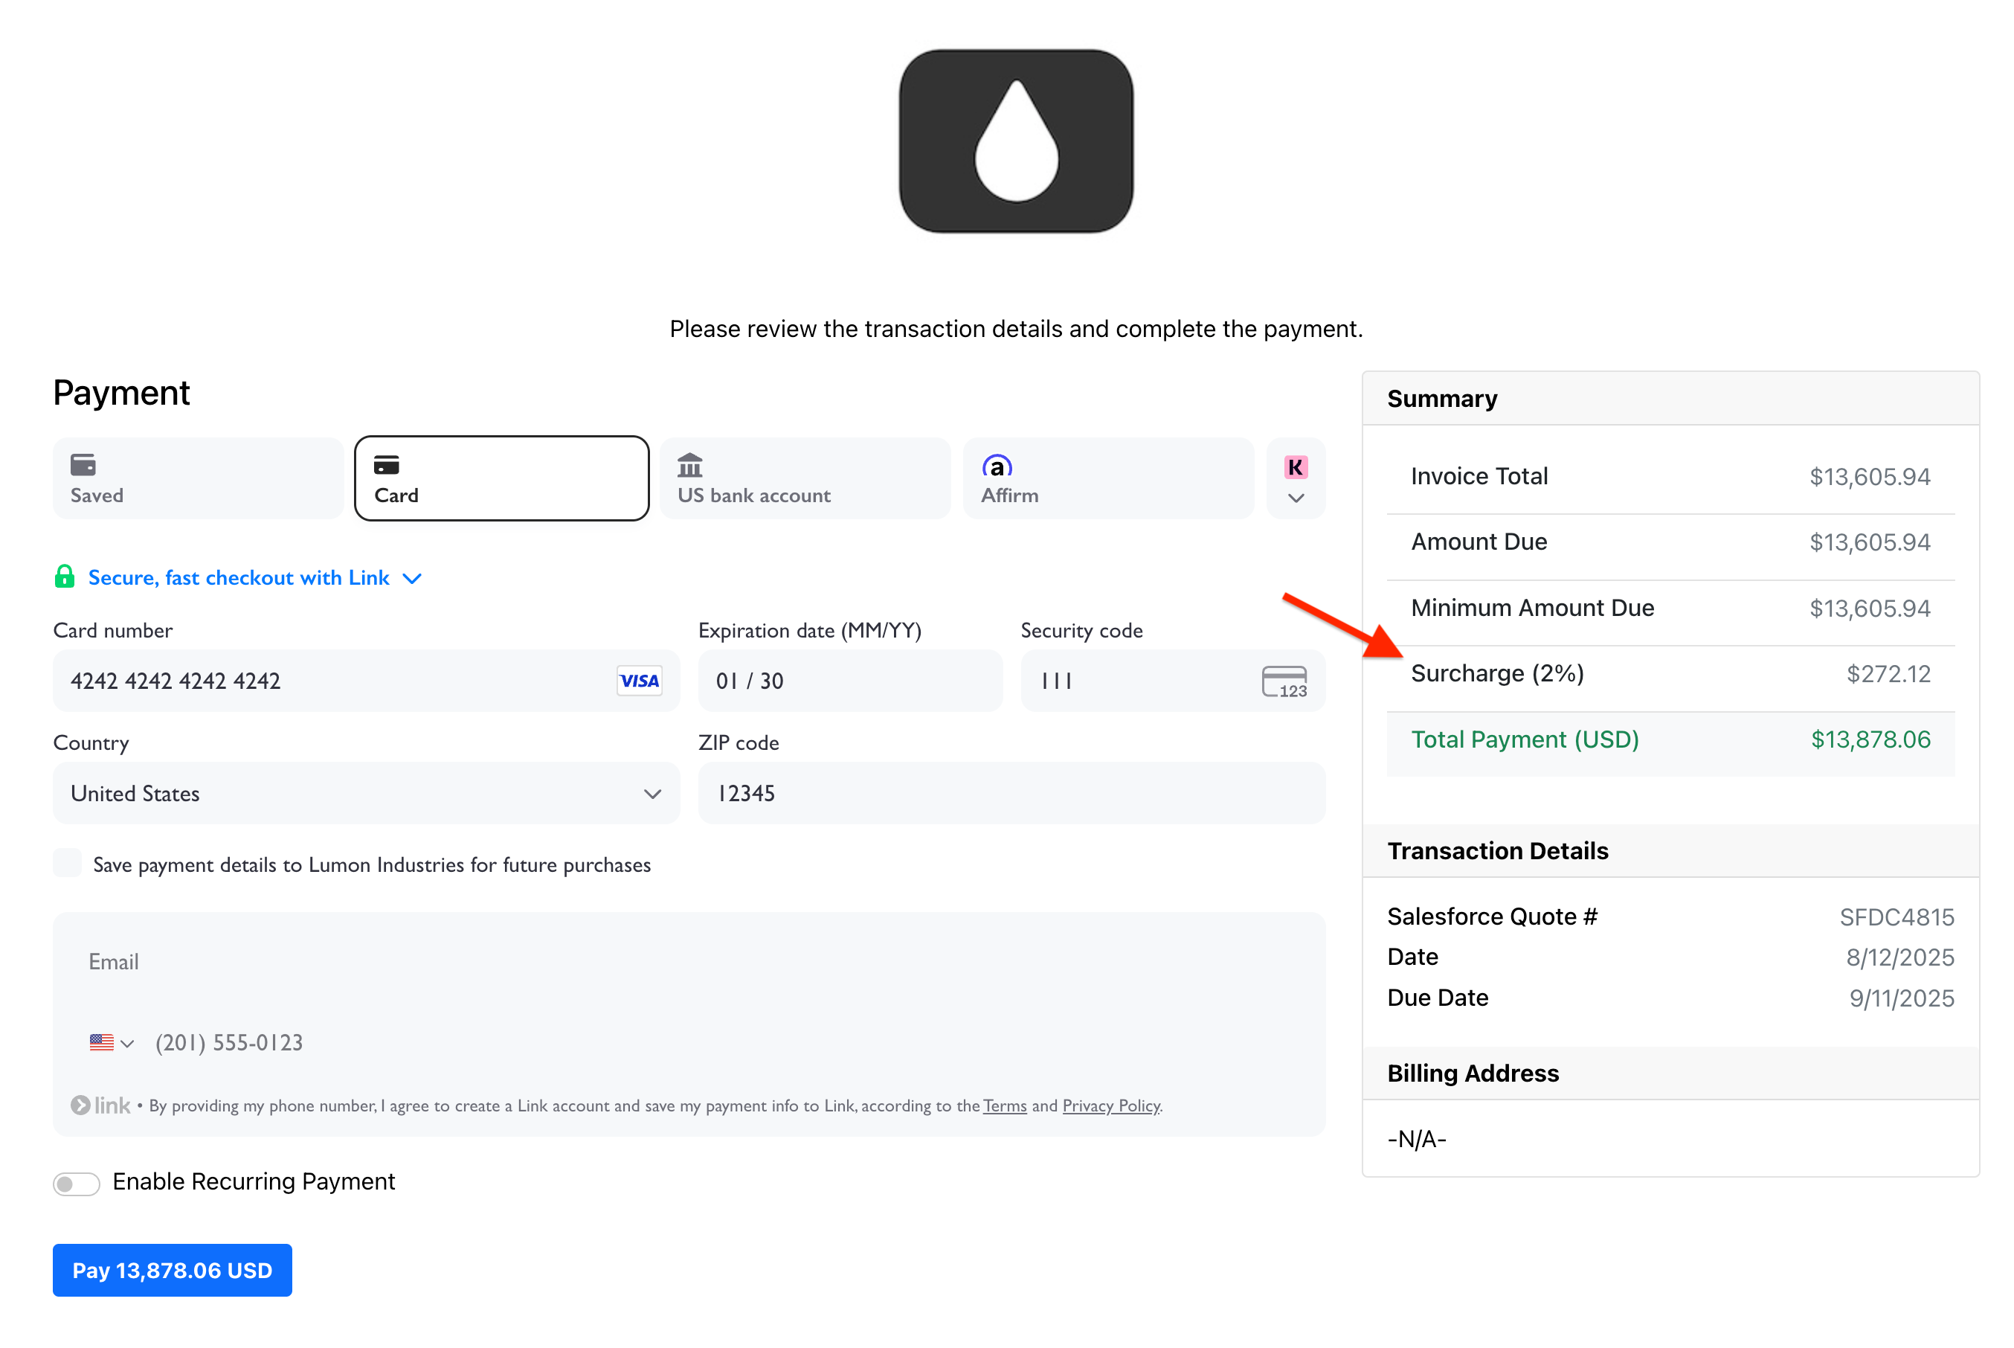Click the Klarna pink K icon
Image resolution: width=2014 pixels, height=1348 pixels.
1295,468
